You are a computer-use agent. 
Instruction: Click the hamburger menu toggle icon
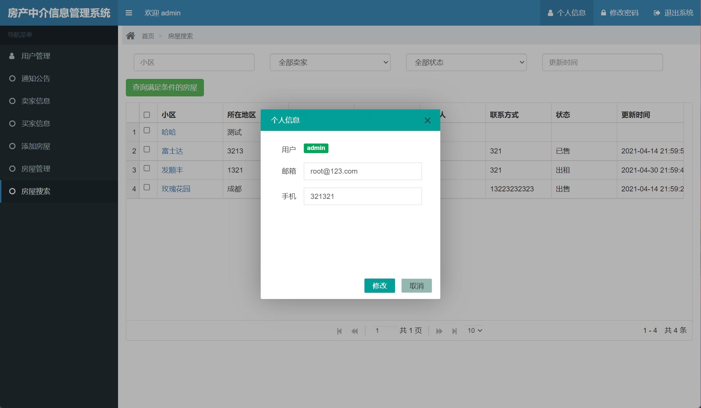(x=129, y=13)
